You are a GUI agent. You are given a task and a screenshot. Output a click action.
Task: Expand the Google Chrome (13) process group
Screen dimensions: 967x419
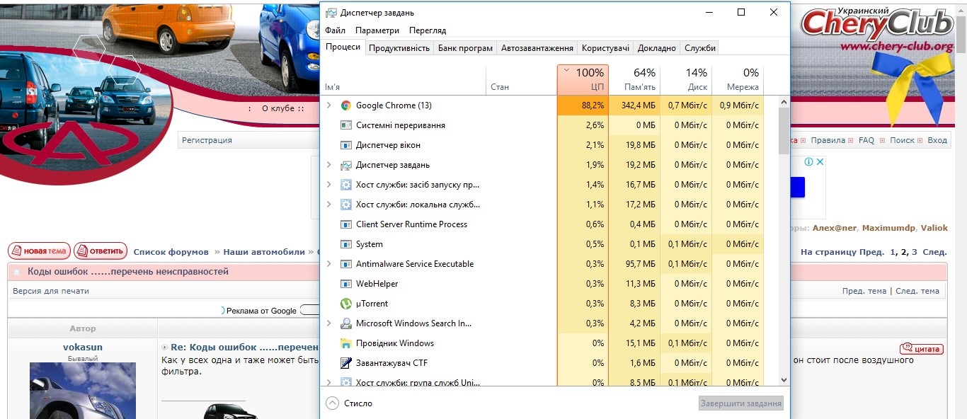[328, 105]
